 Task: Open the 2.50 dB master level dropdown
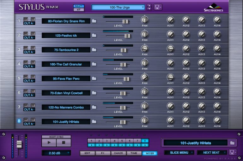coord(56,153)
